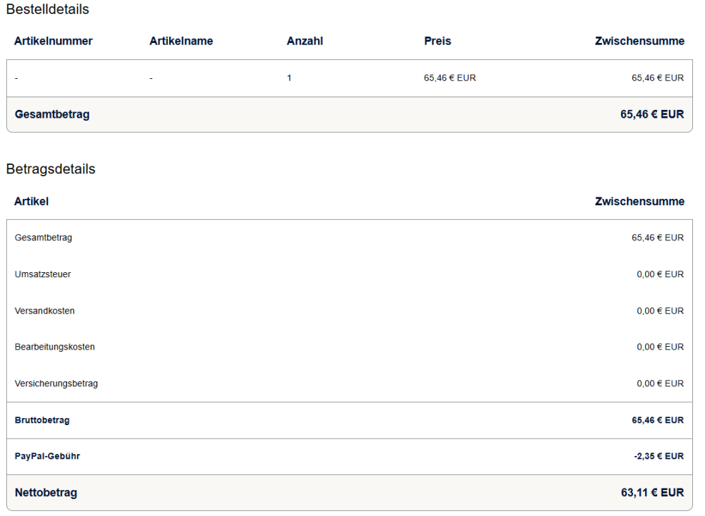Select the Umsatzsteuer row label

(x=42, y=274)
